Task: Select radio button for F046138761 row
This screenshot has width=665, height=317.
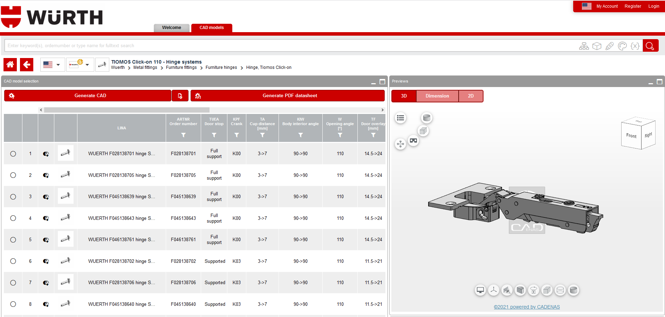Action: (x=13, y=240)
